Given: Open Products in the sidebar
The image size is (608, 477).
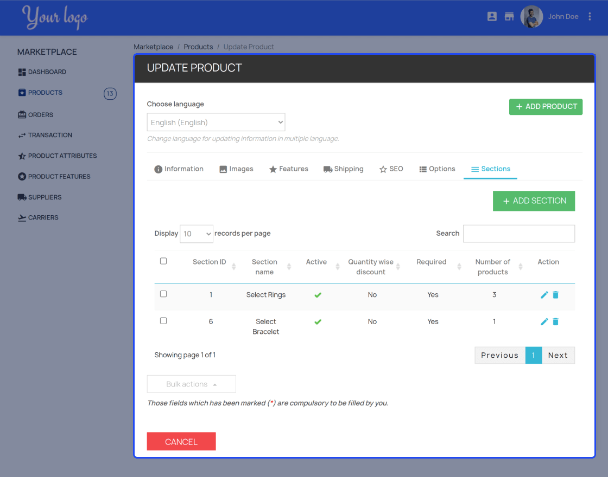Looking at the screenshot, I should (40, 93).
